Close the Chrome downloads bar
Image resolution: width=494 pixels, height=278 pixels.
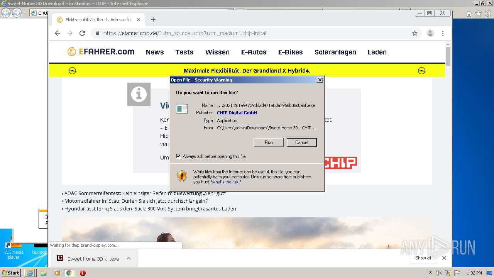click(x=444, y=258)
